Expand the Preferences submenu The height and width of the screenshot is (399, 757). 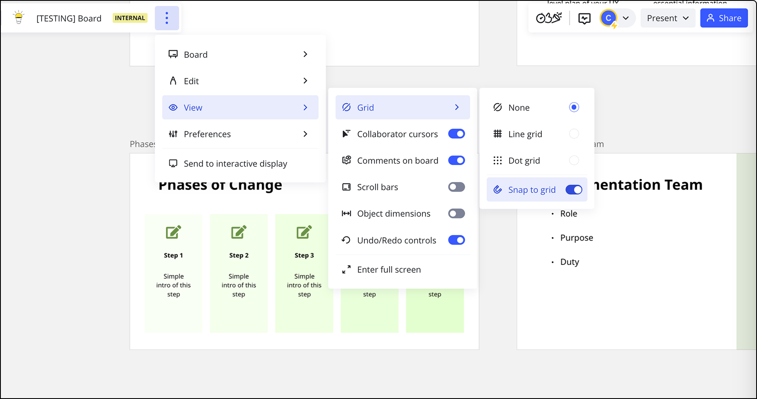[240, 134]
